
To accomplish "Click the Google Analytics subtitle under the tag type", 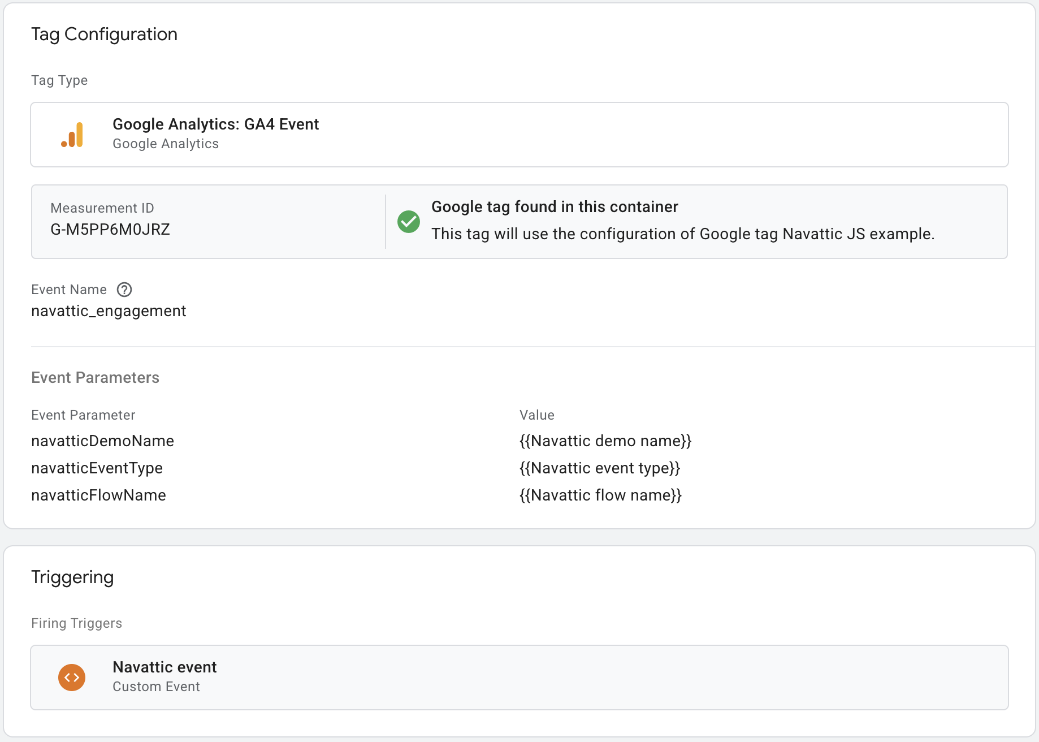I will pos(166,144).
